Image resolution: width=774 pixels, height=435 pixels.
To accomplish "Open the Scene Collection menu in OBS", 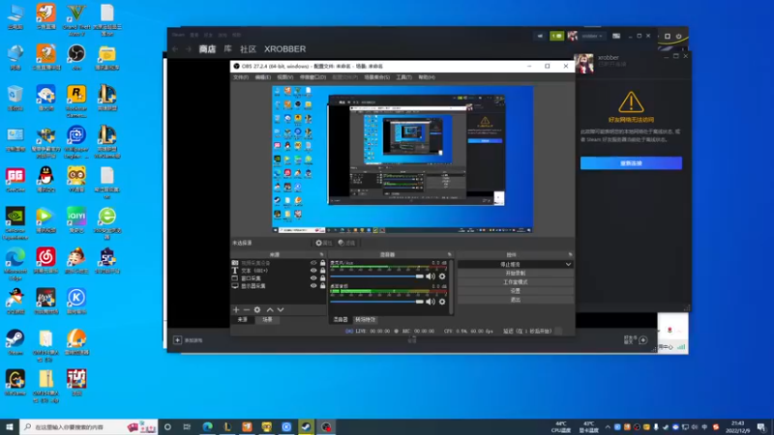I will click(x=376, y=77).
